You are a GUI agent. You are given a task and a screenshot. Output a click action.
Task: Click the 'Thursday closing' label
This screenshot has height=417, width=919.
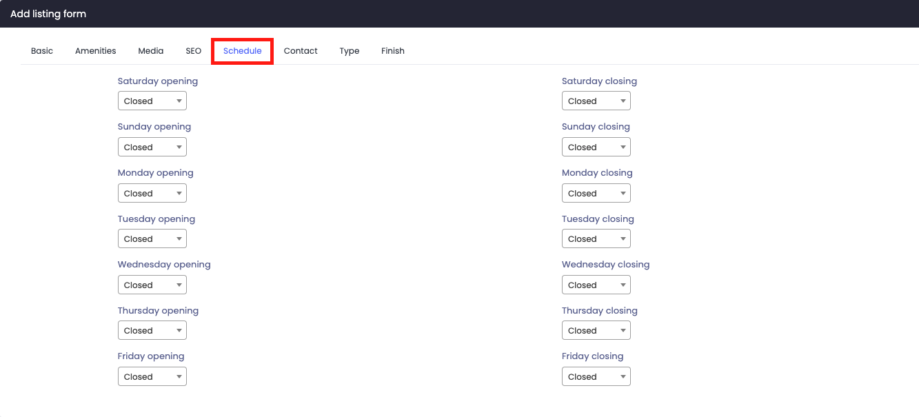(x=600, y=311)
